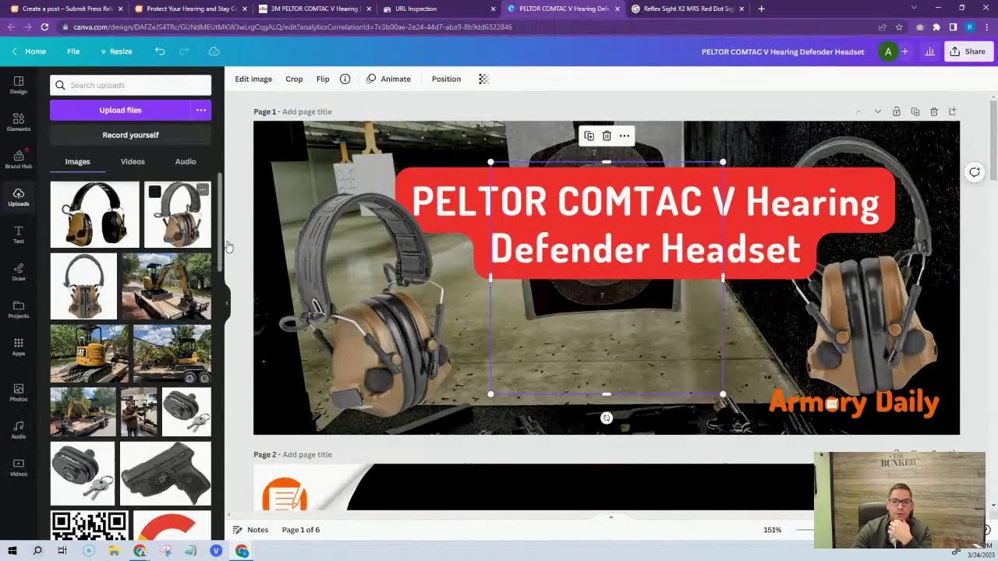Click the 151% zoom level
The height and width of the screenshot is (561, 998).
pyautogui.click(x=772, y=530)
